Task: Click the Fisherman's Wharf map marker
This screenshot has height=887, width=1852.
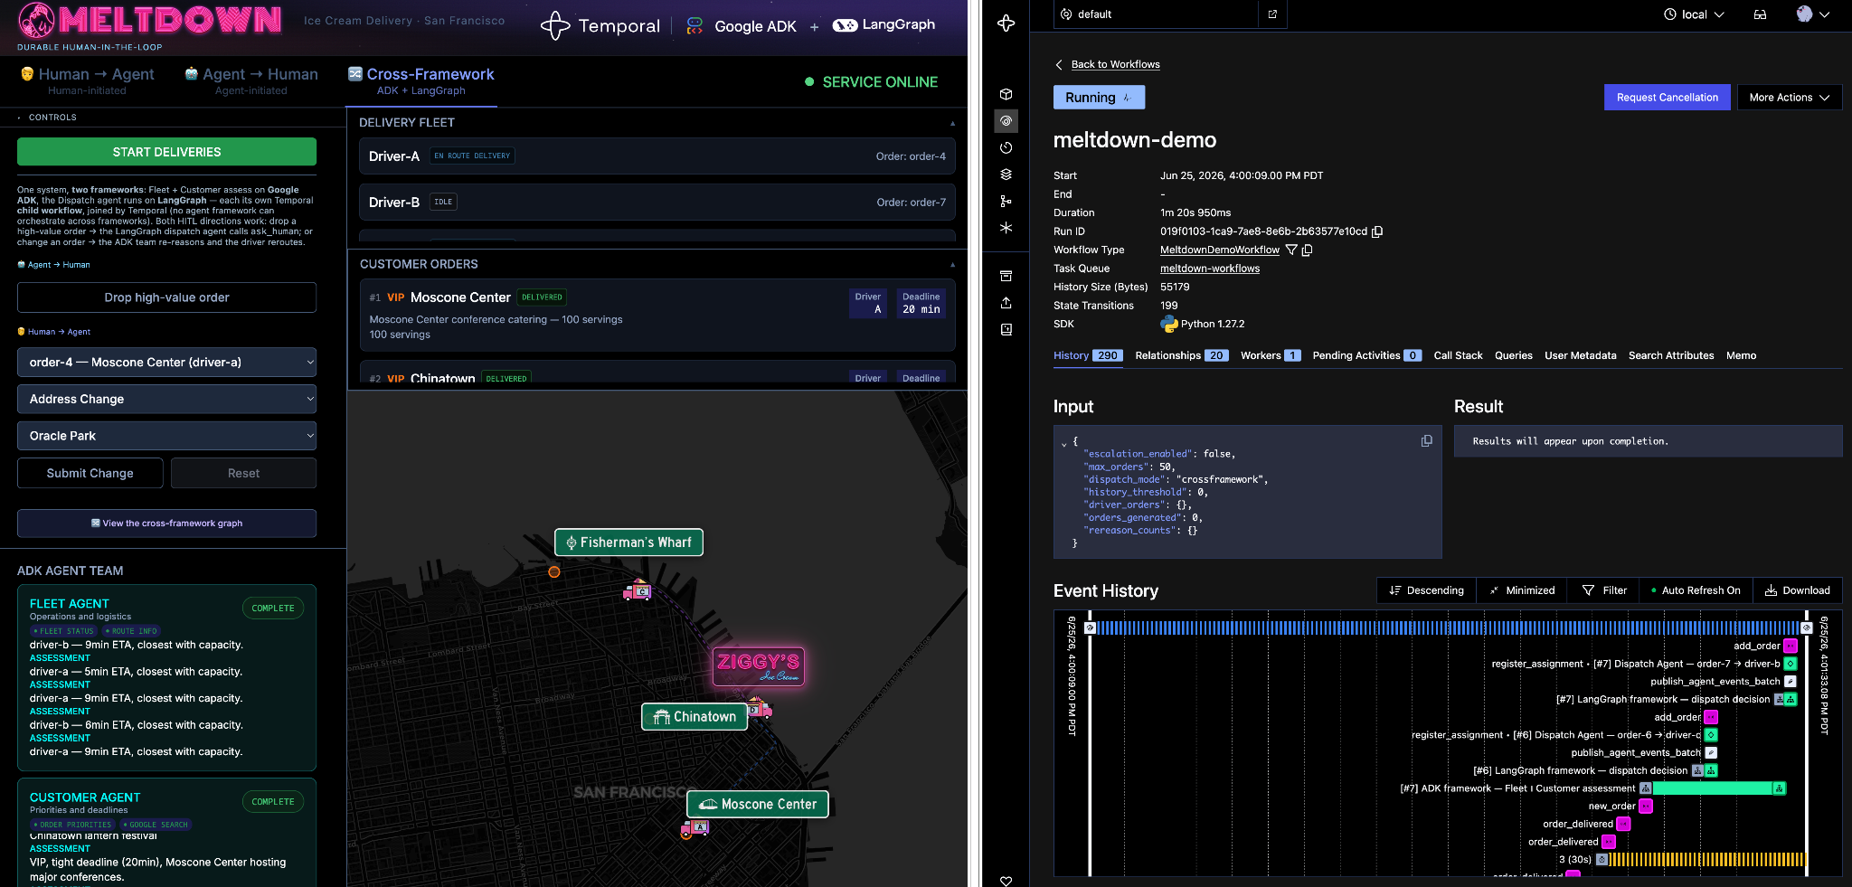Action: 628,543
